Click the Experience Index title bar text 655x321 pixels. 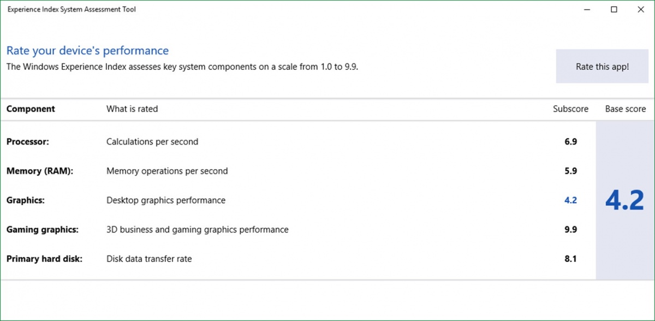[72, 9]
